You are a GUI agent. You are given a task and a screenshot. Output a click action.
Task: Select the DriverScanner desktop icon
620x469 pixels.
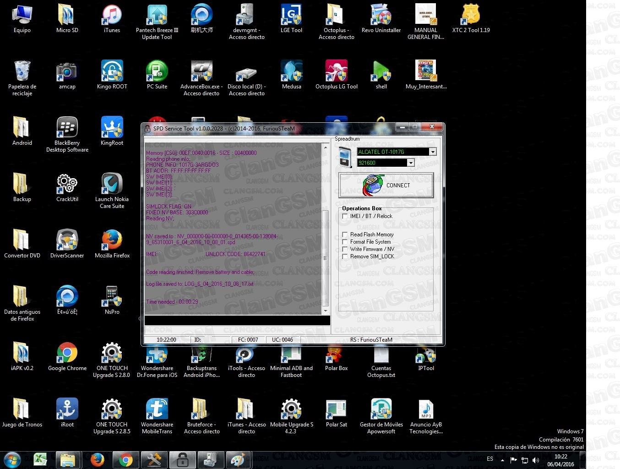coord(67,245)
